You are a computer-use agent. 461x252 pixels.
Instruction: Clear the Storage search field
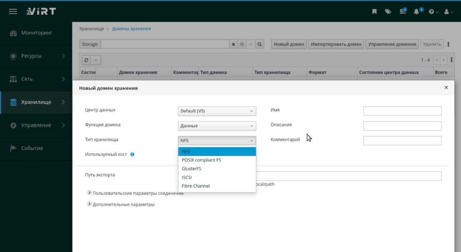pos(234,44)
